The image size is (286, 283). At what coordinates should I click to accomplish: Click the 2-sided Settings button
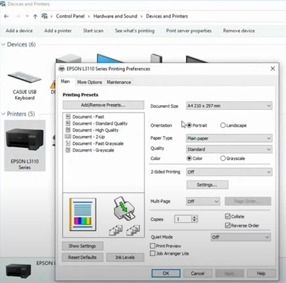(207, 185)
